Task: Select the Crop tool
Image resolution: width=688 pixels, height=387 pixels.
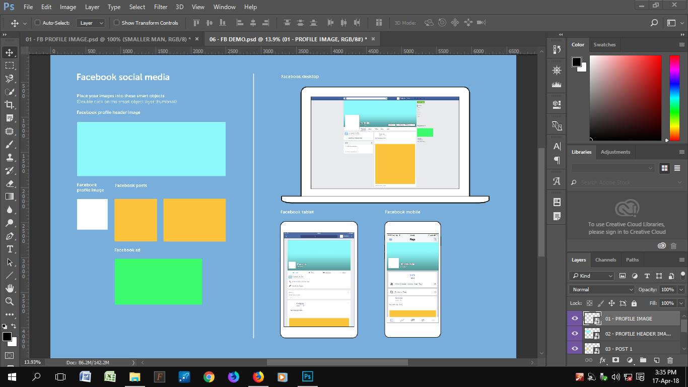Action: click(10, 105)
